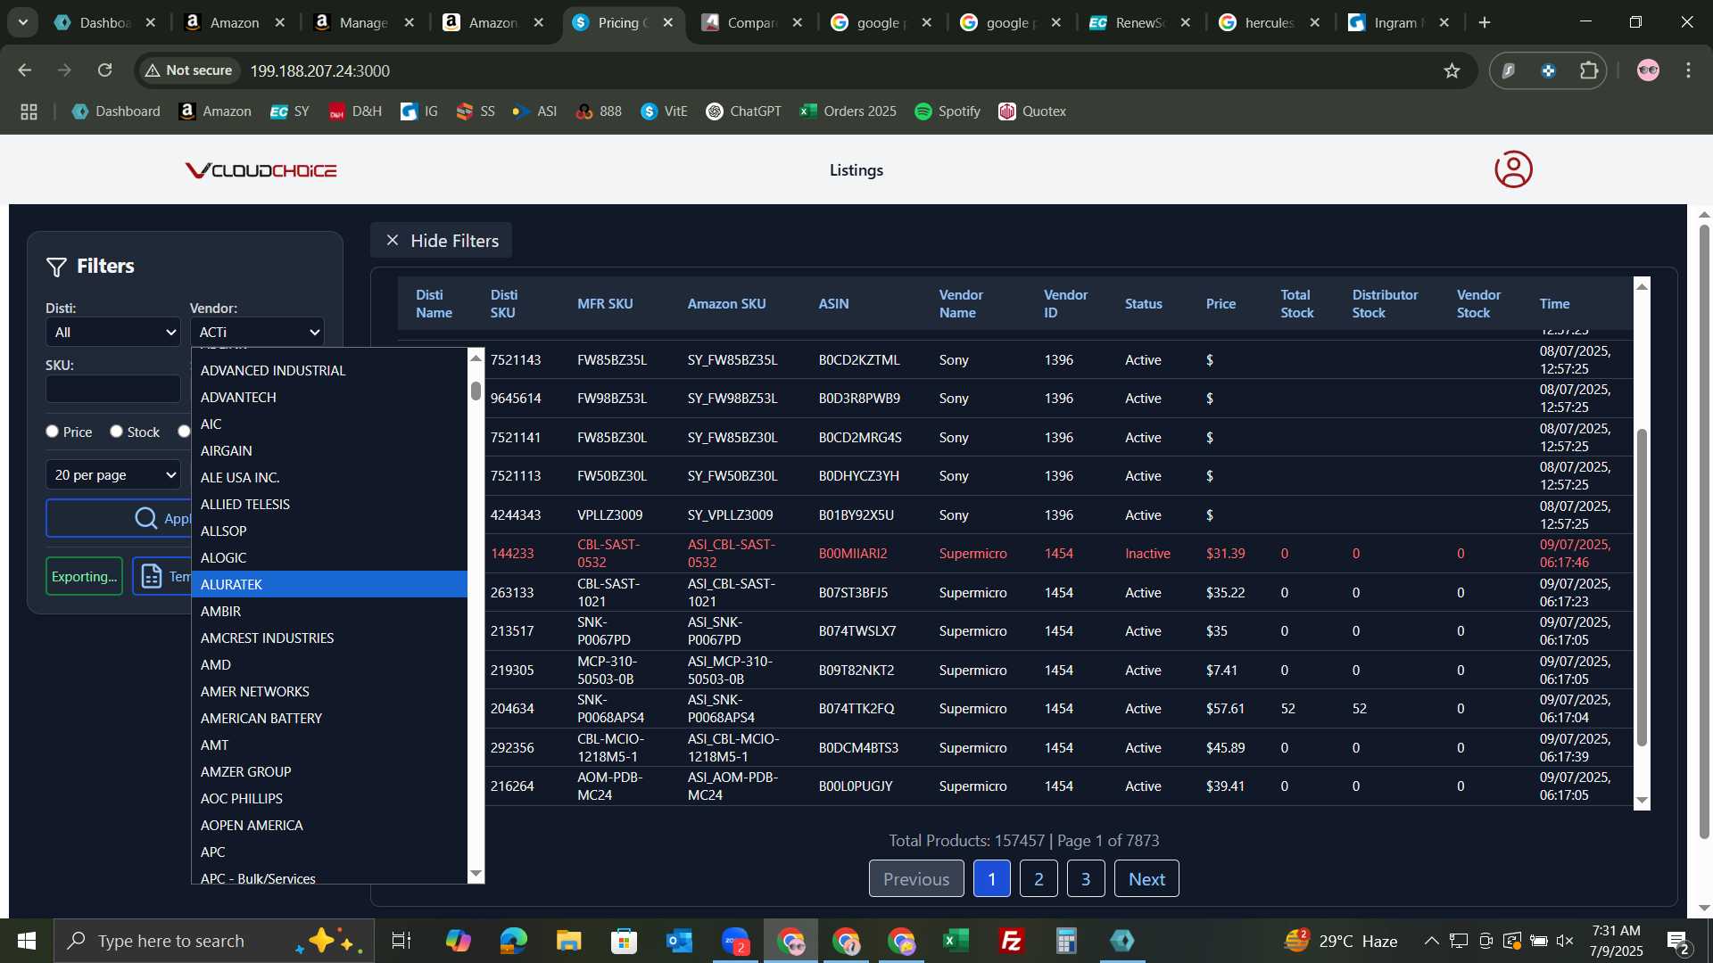
Task: Open the Template button
Action: [162, 577]
